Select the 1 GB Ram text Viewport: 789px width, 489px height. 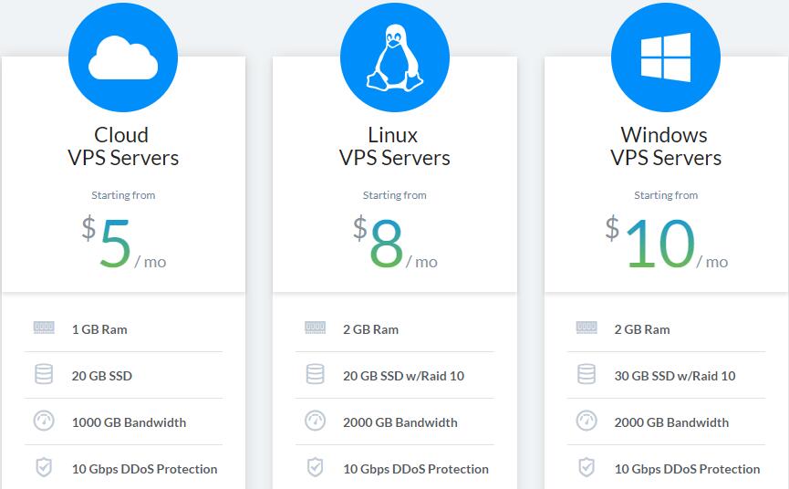99,329
